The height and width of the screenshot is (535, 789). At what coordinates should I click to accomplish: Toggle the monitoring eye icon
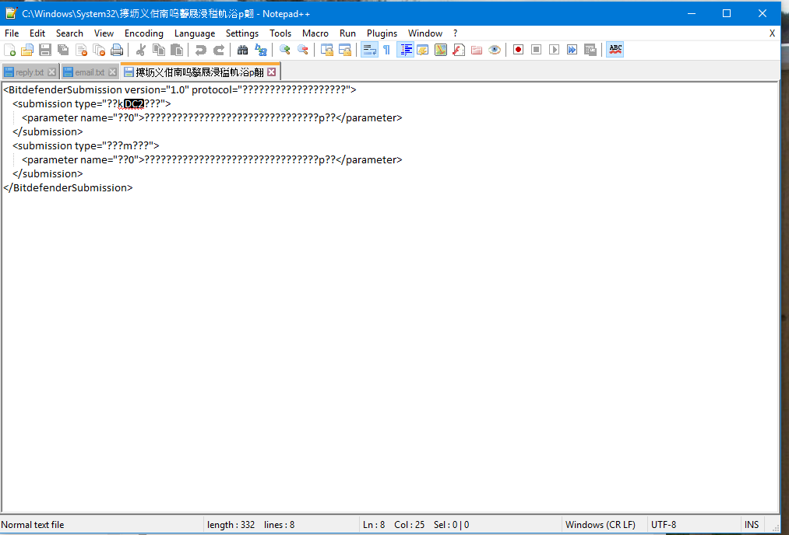(495, 50)
